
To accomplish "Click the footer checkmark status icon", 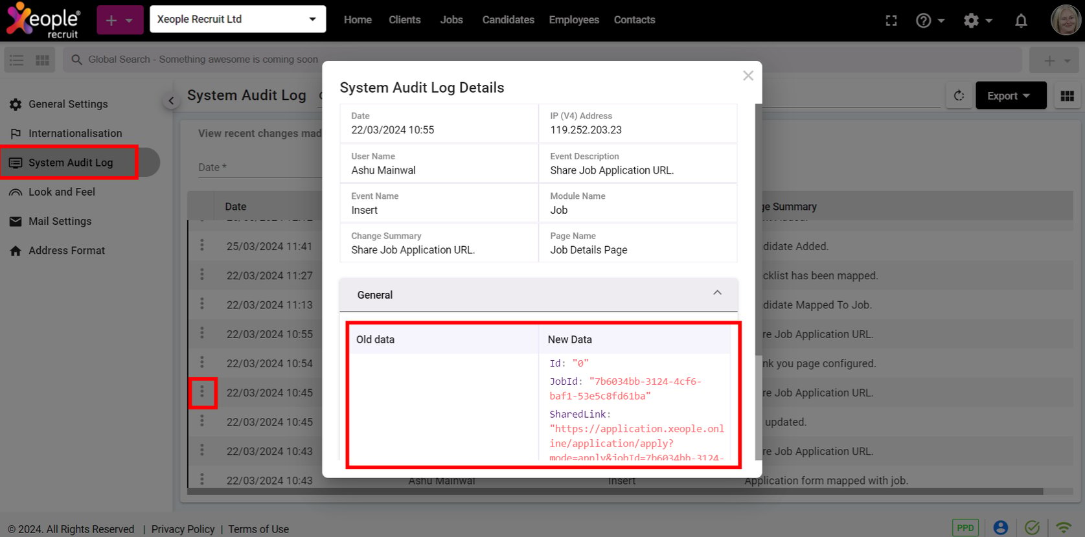I will [1033, 528].
